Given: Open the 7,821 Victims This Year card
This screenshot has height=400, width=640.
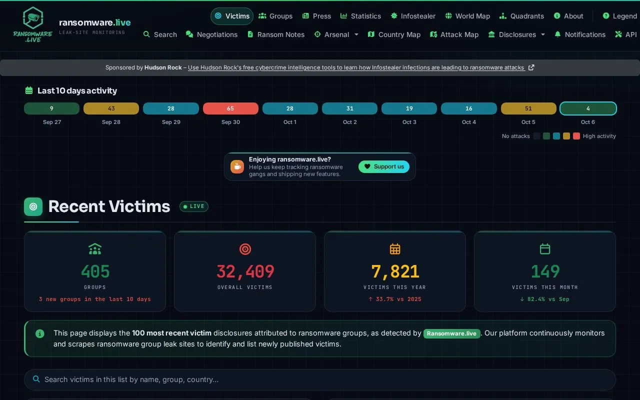Looking at the screenshot, I should (395, 271).
